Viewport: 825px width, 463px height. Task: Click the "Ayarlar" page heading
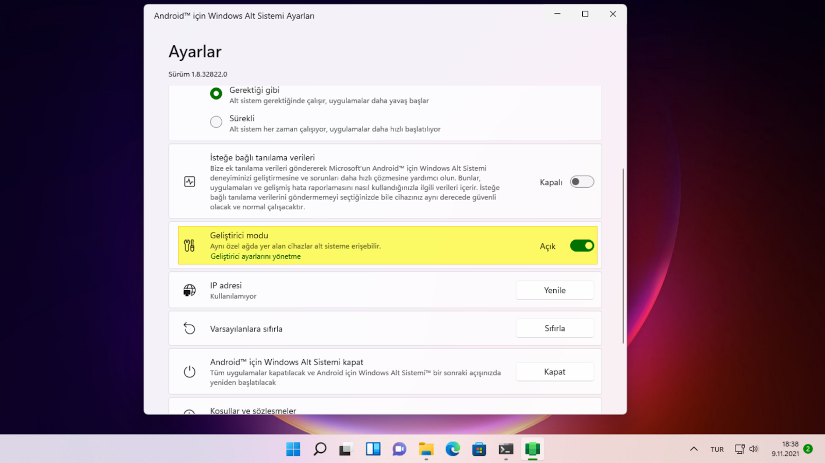pyautogui.click(x=195, y=52)
